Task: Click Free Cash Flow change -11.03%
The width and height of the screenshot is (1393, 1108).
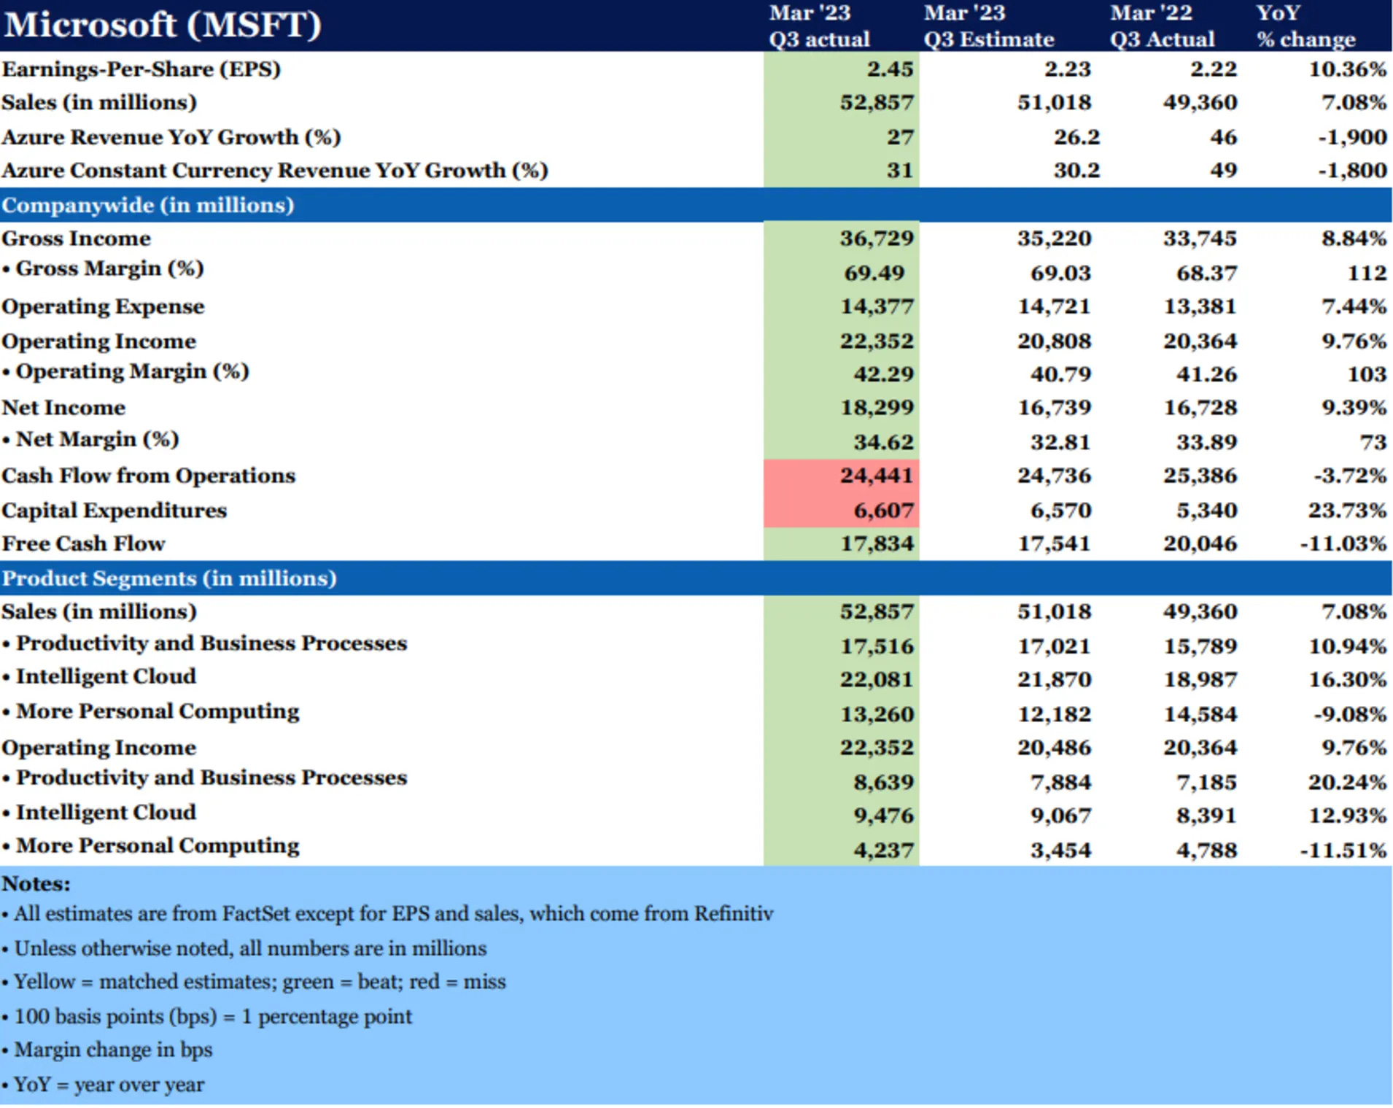Action: tap(1343, 544)
